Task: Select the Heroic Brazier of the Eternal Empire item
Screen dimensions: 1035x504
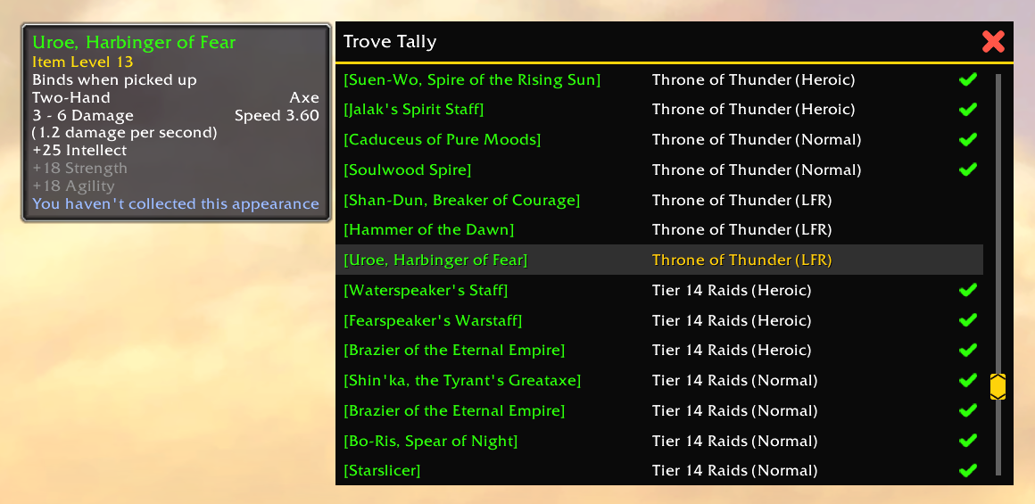Action: (x=454, y=350)
